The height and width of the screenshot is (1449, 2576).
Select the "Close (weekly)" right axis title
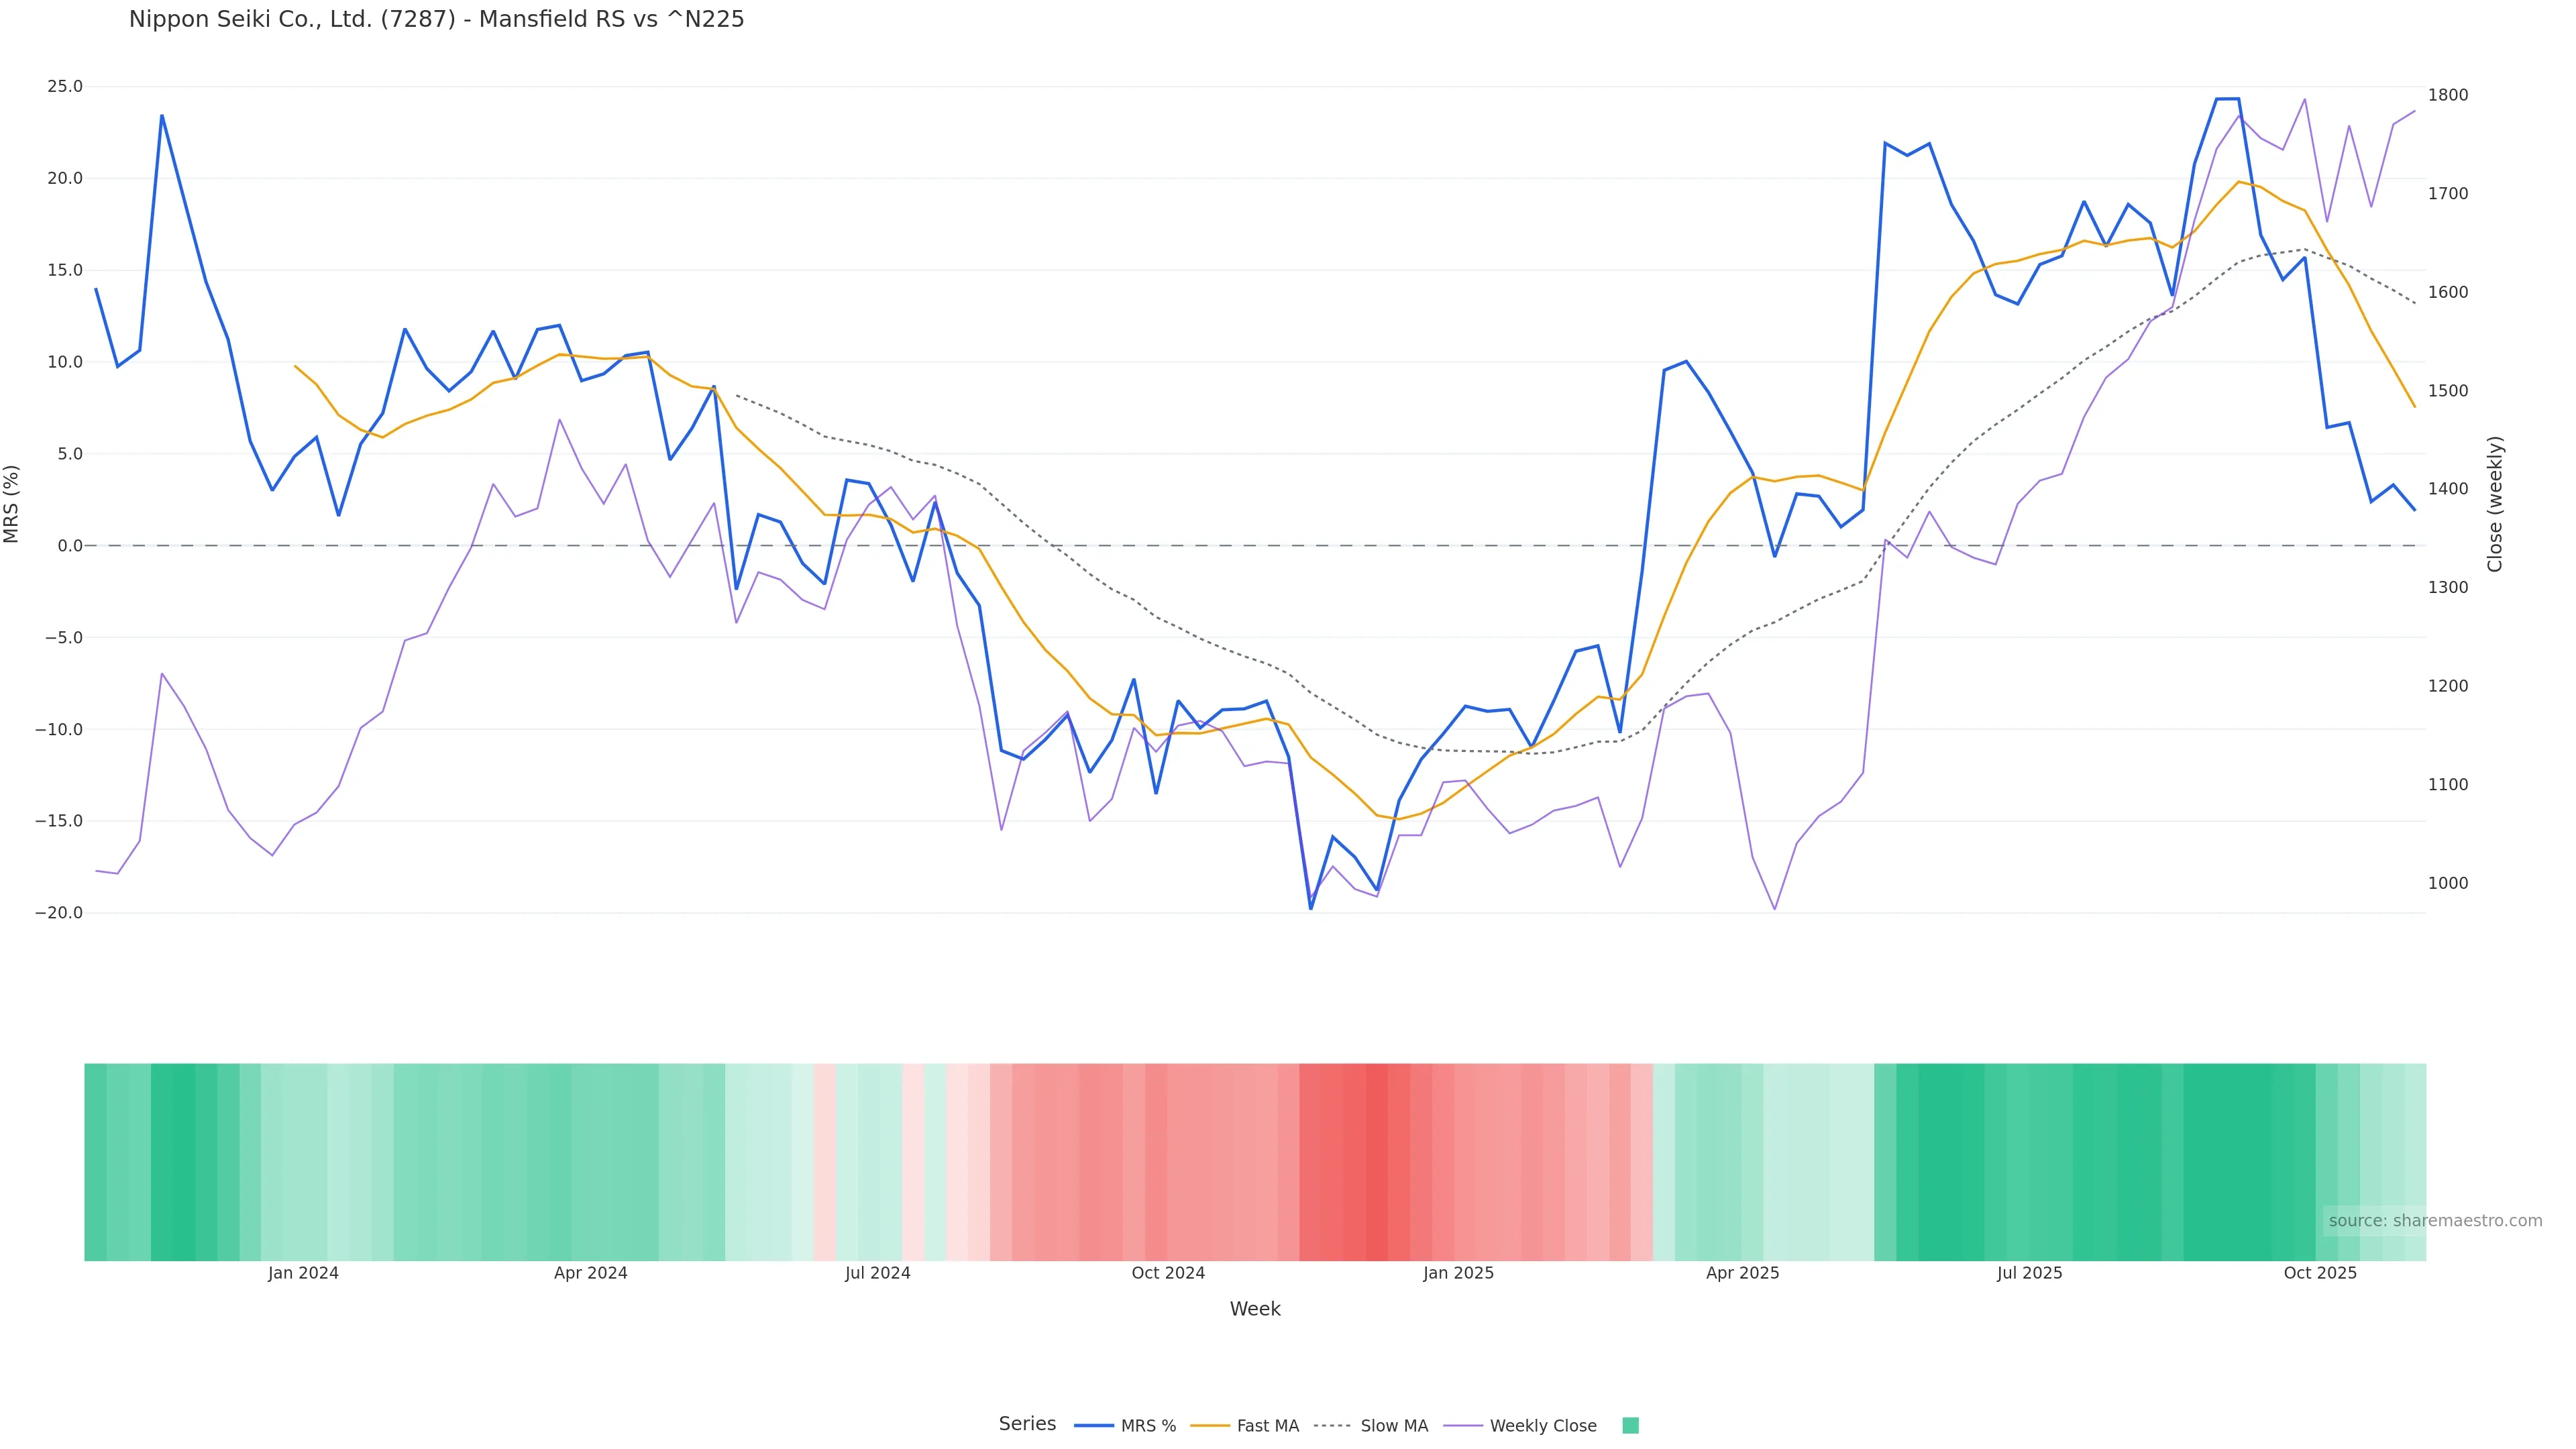(x=2494, y=504)
